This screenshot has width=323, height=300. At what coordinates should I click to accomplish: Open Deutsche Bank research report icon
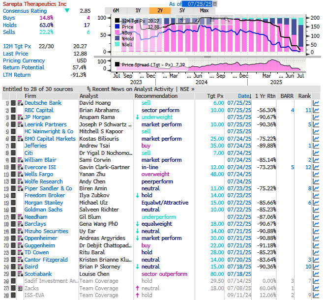(x=20, y=103)
